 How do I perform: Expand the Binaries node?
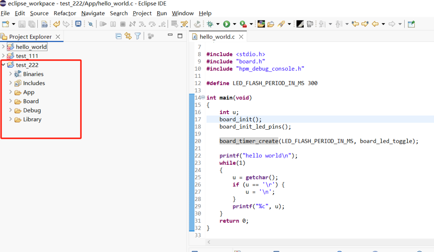coord(10,74)
